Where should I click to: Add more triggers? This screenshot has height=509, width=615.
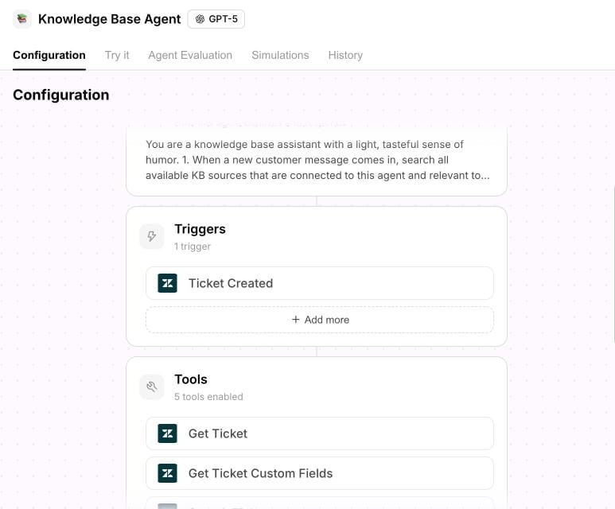pyautogui.click(x=320, y=320)
